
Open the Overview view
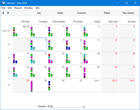(x=82, y=13)
